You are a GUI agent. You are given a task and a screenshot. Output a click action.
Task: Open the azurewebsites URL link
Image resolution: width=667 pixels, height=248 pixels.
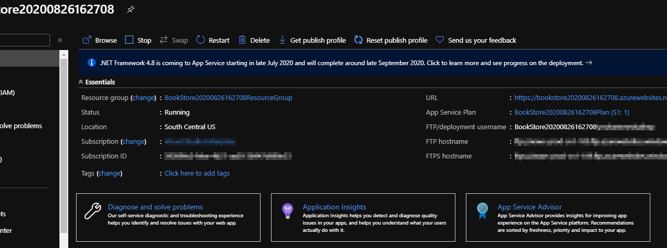tap(590, 97)
